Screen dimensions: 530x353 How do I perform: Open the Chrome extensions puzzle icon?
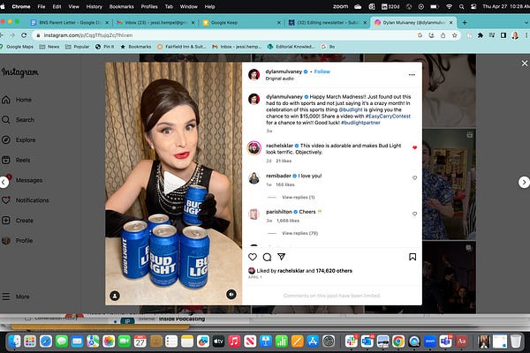(481, 35)
